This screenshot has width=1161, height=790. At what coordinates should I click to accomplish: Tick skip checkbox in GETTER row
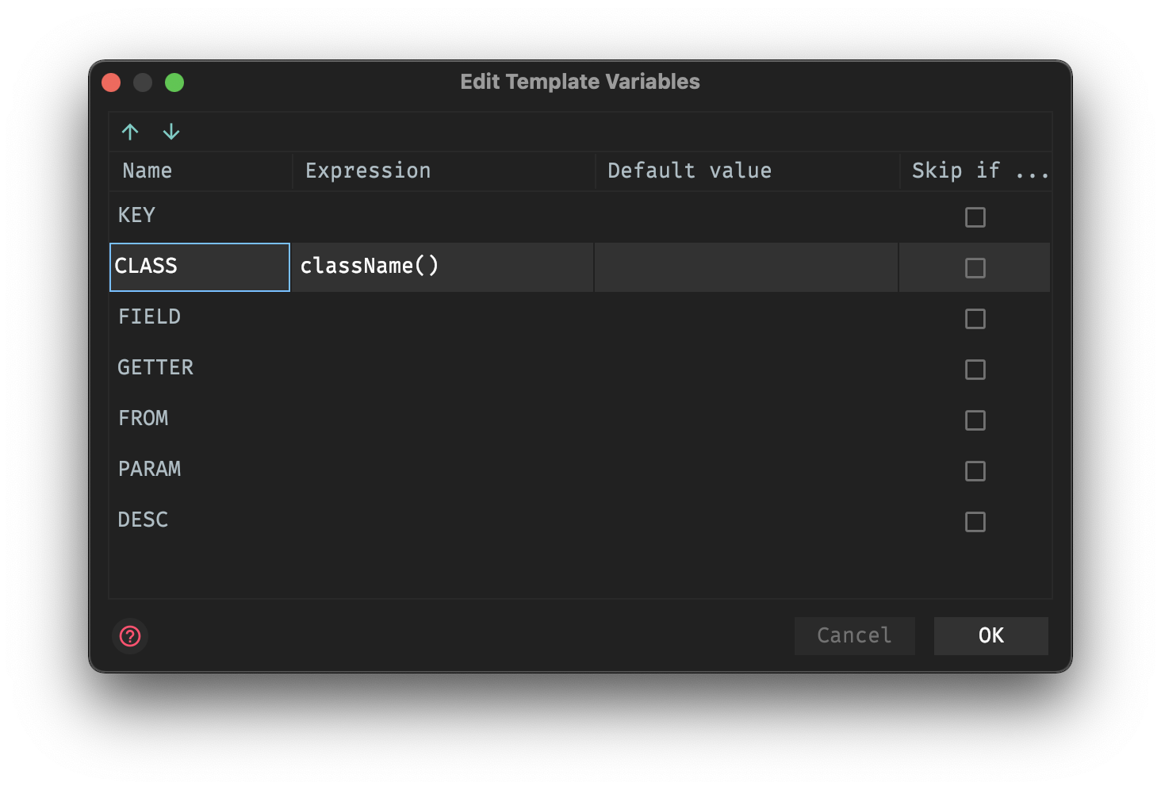975,370
